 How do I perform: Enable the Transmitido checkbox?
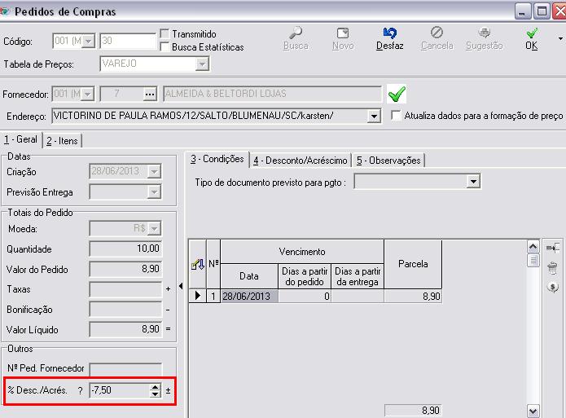point(165,34)
